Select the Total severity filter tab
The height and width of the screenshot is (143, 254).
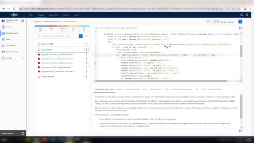coord(40,29)
